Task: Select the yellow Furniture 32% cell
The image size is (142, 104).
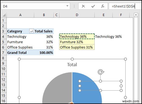Action: (77, 42)
